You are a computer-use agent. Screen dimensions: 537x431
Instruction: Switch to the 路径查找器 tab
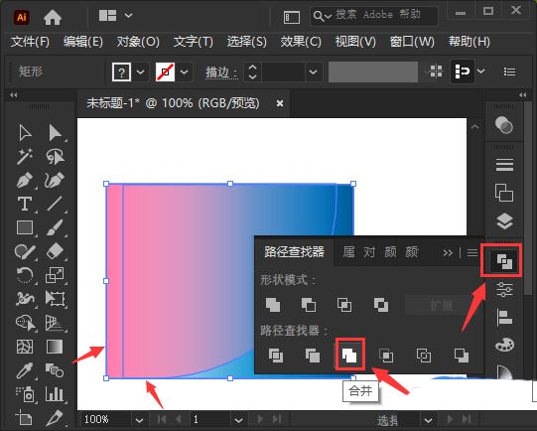pos(294,252)
